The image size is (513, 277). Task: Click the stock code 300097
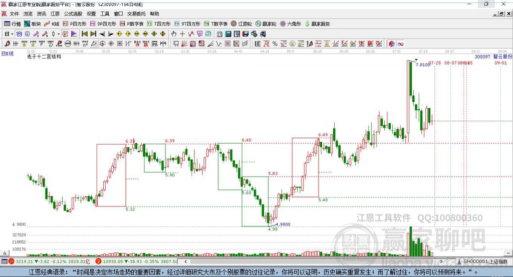482,57
